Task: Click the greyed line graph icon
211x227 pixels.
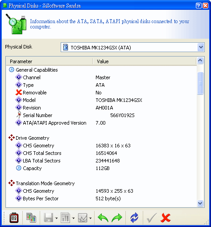Action: (83, 218)
